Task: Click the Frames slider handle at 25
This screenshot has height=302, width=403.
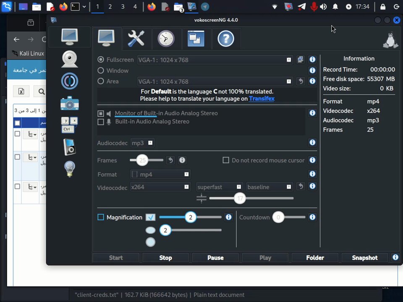Action: click(x=142, y=160)
